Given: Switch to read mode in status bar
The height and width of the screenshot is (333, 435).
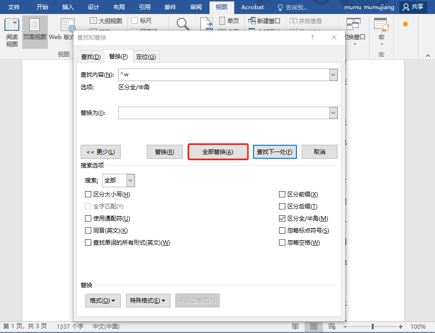Looking at the screenshot, I should click(295, 326).
